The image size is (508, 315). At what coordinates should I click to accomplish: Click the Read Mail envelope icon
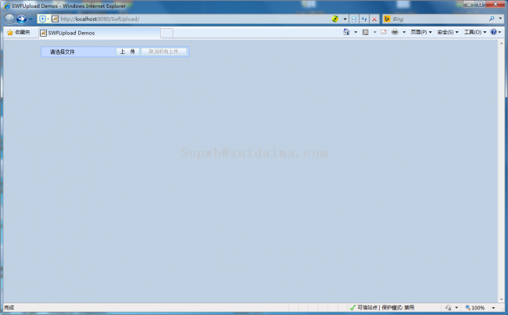click(383, 33)
